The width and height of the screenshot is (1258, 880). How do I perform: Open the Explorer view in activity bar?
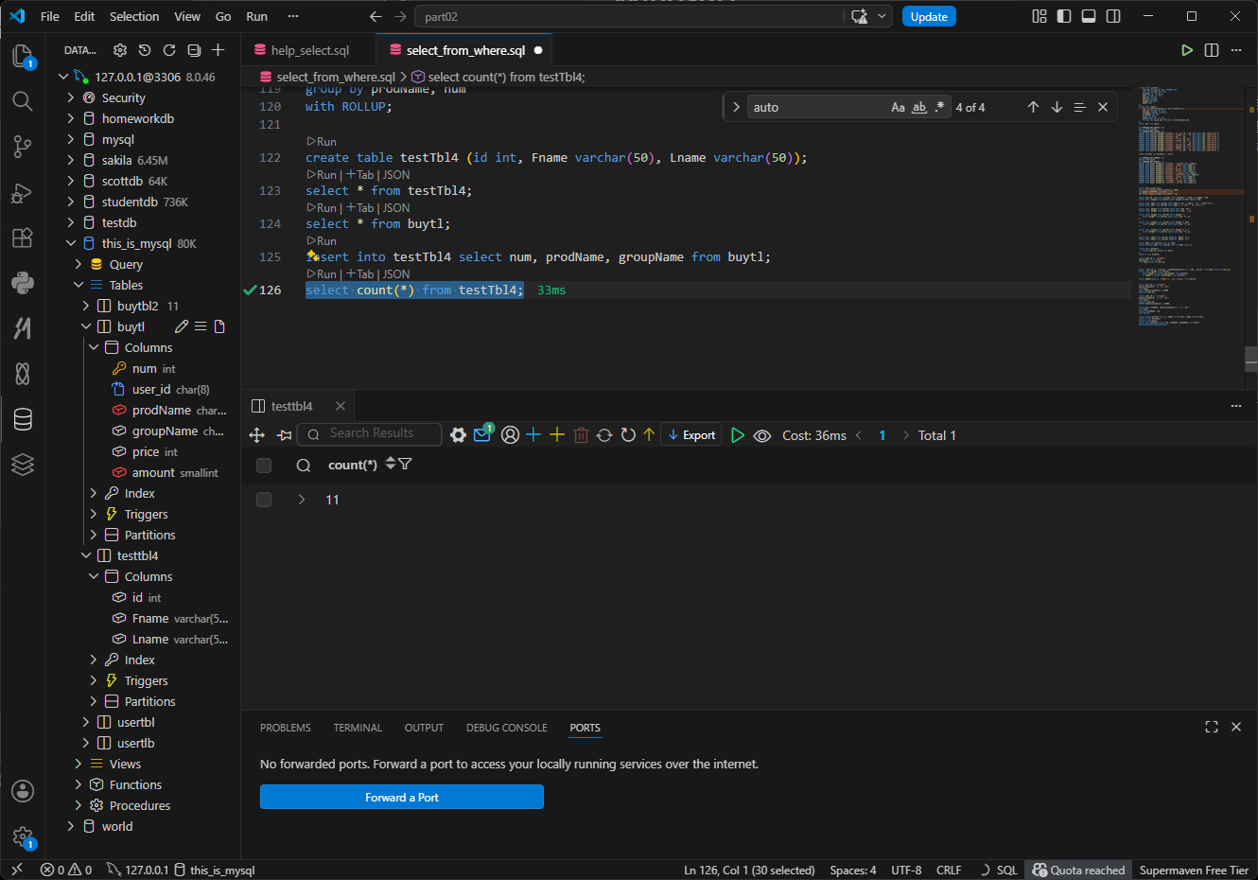23,56
